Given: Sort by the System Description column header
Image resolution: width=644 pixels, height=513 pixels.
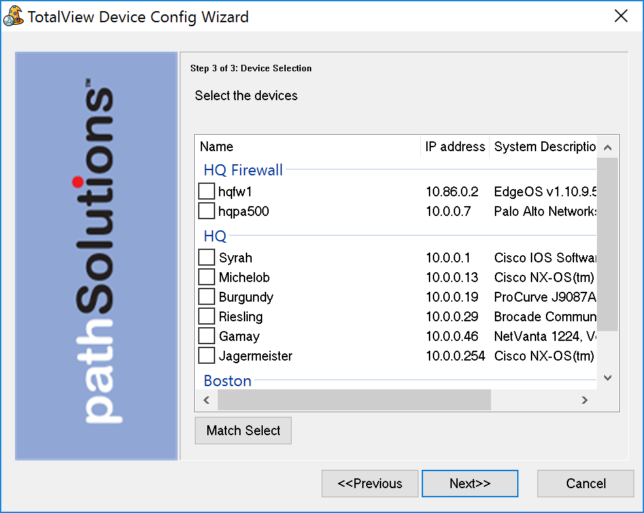Looking at the screenshot, I should pos(544,147).
